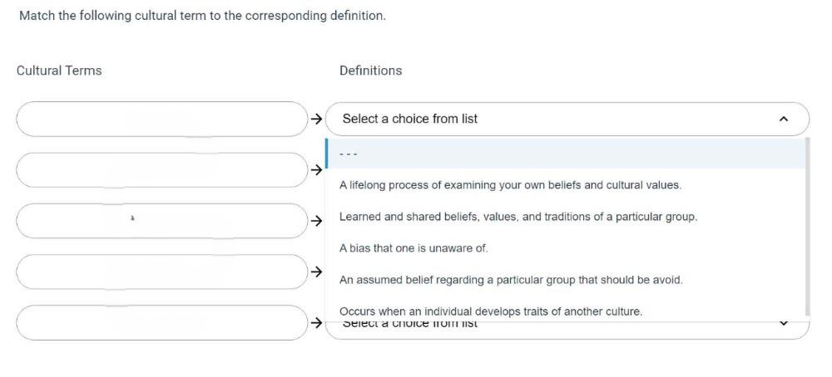Click the dropdown list's vertical scrollbar
832x377 pixels.
(807, 226)
